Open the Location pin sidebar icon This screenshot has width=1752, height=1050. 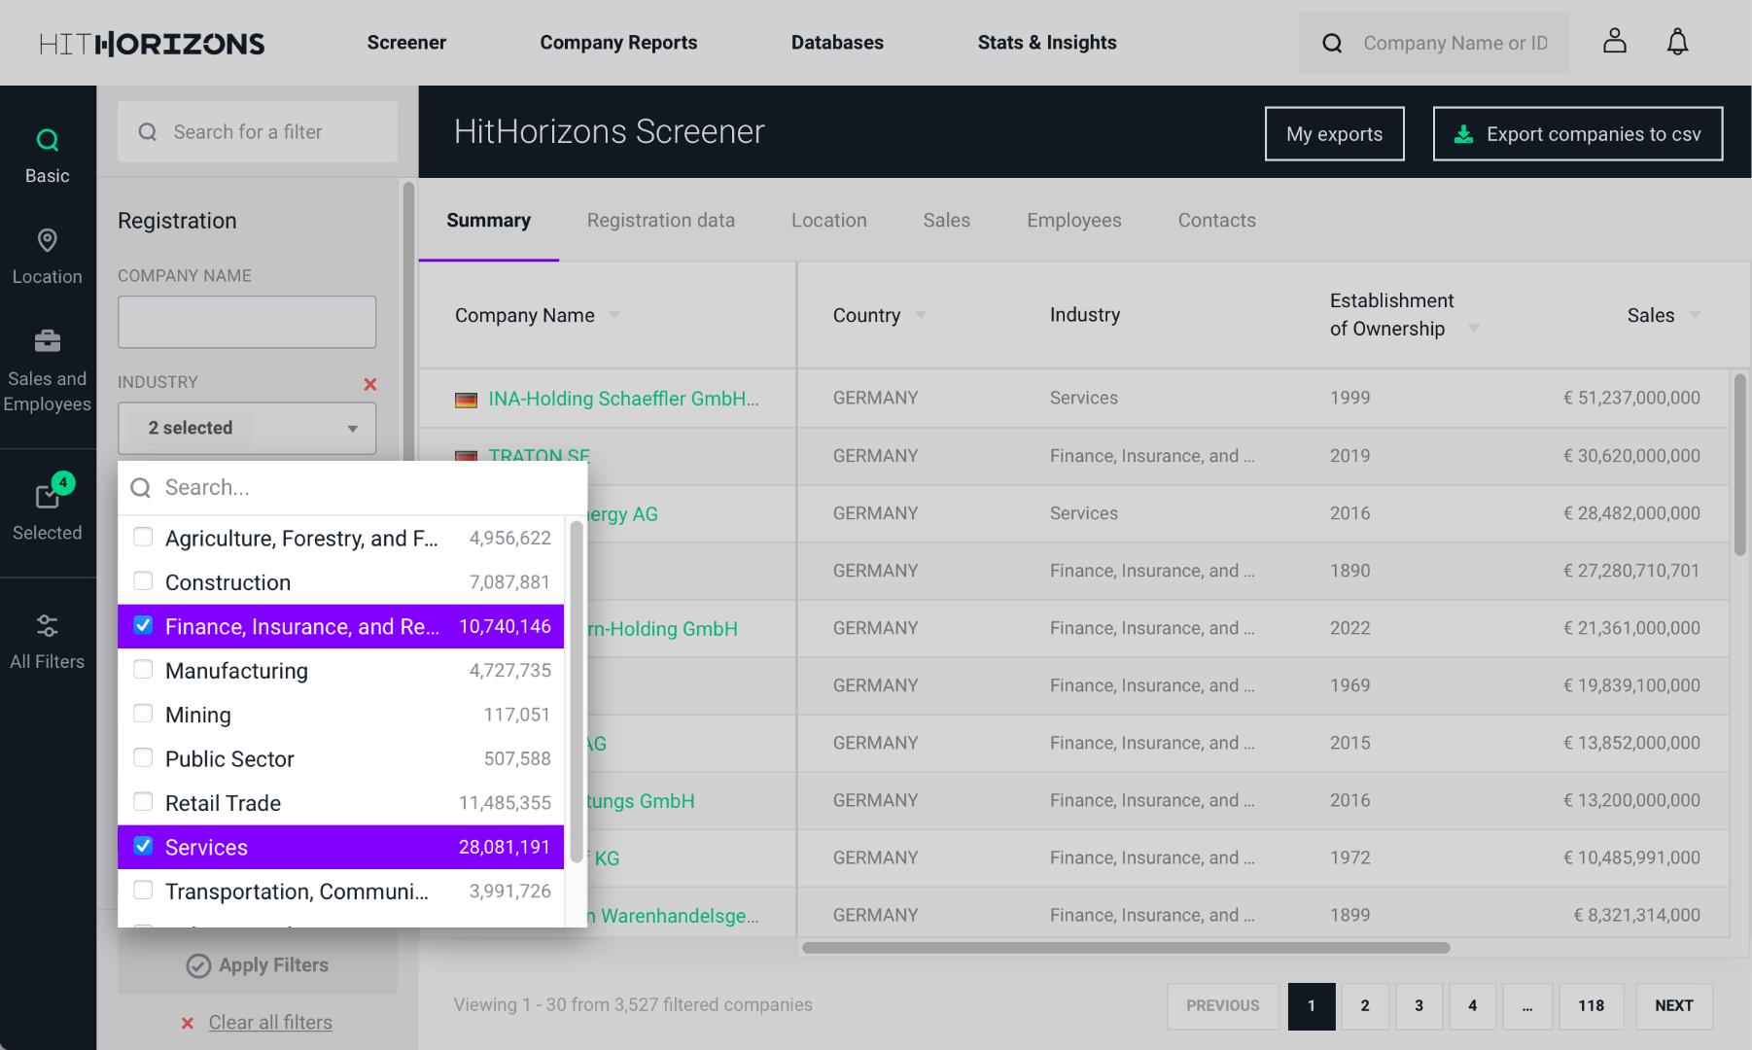point(48,240)
